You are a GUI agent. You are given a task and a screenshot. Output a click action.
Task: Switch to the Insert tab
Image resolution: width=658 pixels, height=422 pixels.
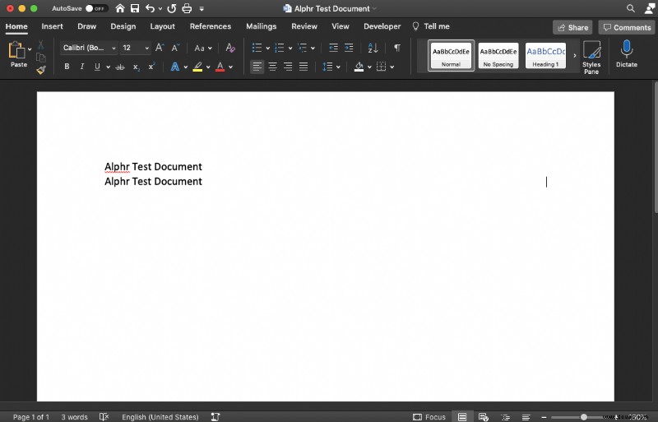coord(52,26)
